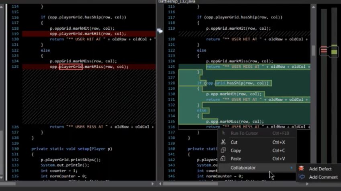Click left line 132 p.playerGrid.printShips call
The width and height of the screenshot is (341, 191).
(x=71, y=160)
